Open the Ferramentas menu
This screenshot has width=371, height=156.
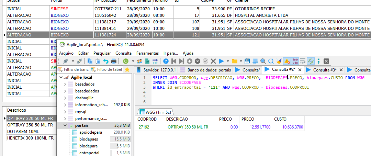pyautogui.click(x=147, y=53)
